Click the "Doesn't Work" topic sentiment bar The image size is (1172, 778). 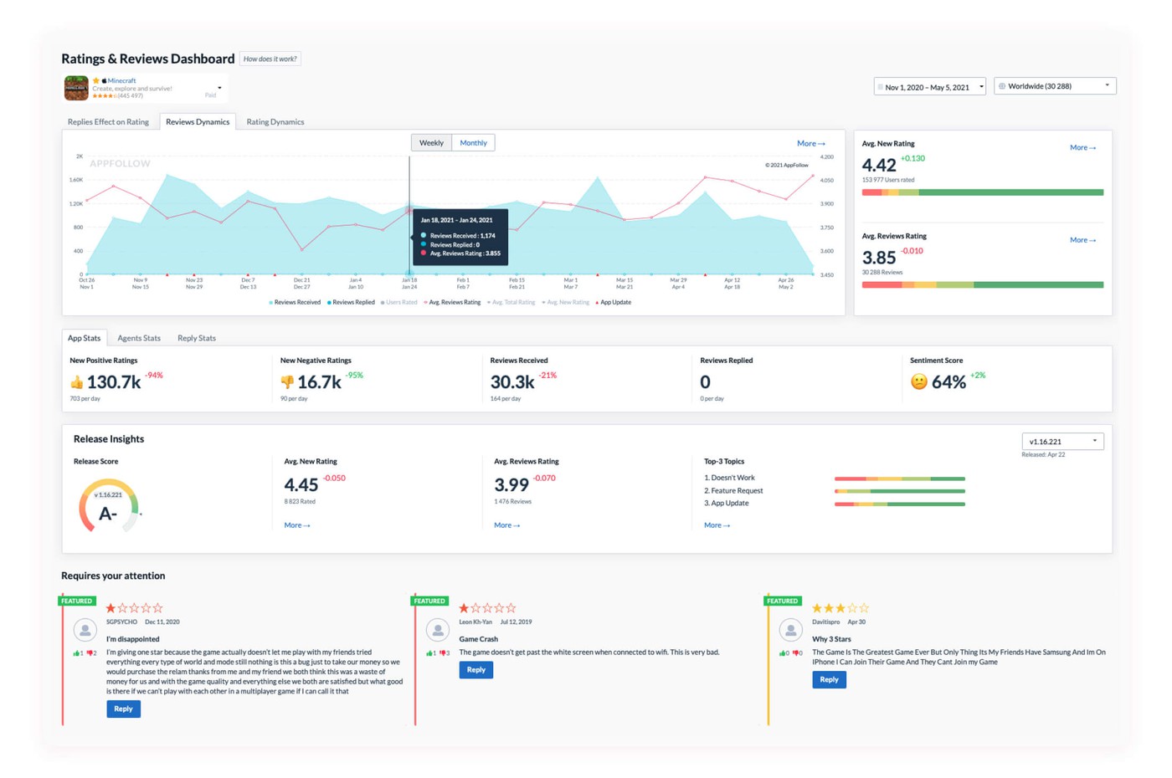[x=900, y=479]
